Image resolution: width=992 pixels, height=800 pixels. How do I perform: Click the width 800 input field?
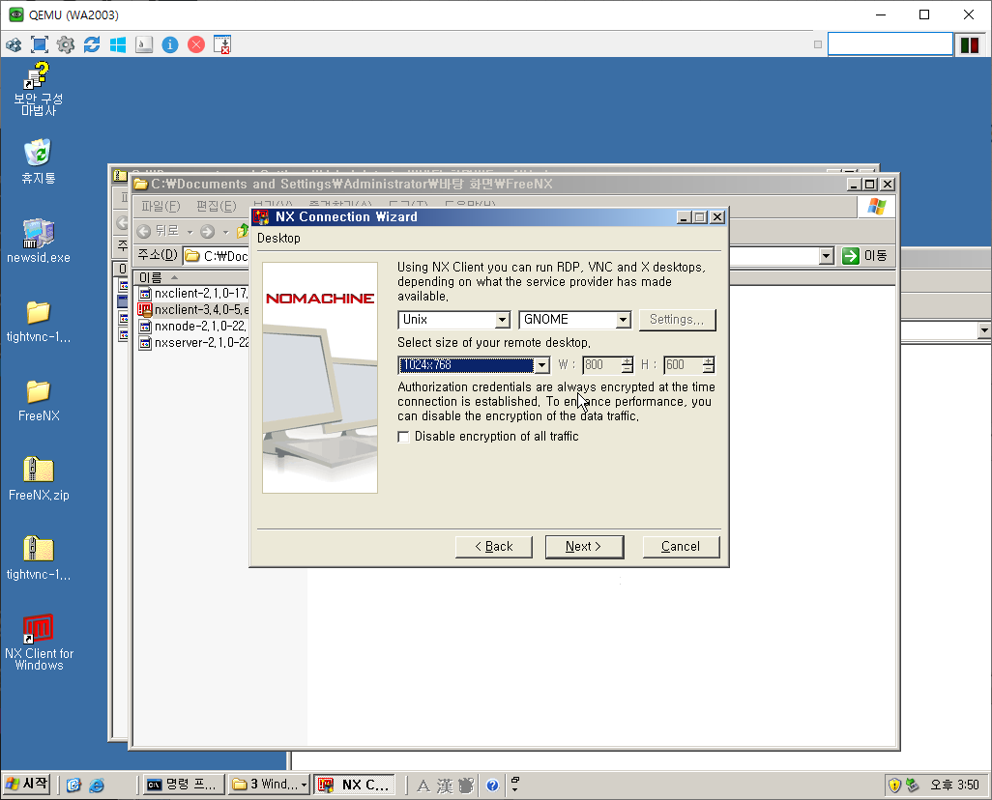pyautogui.click(x=601, y=365)
